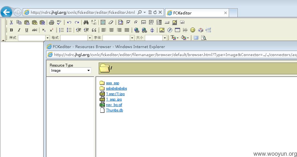Justify text alignment
Screen dimensions: 297x157
pyautogui.click(x=127, y=30)
